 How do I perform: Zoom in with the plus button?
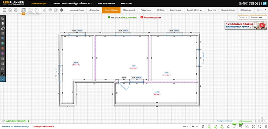[255, 121]
